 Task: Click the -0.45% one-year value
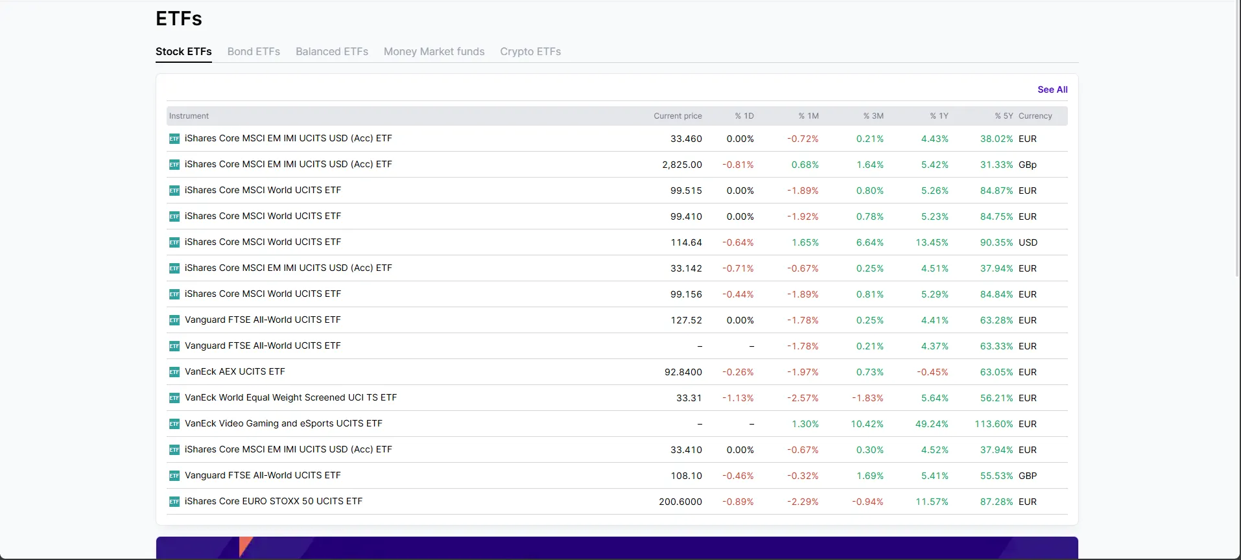pyautogui.click(x=932, y=372)
